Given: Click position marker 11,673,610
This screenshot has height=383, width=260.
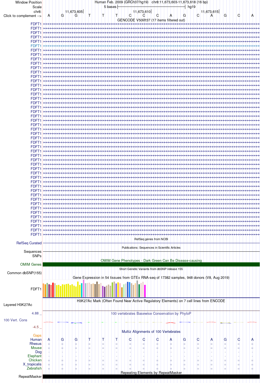Looking at the screenshot, I should click(x=142, y=12).
